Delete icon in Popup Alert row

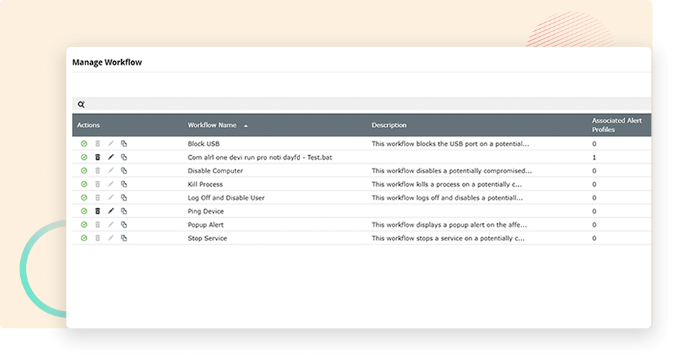(x=98, y=224)
